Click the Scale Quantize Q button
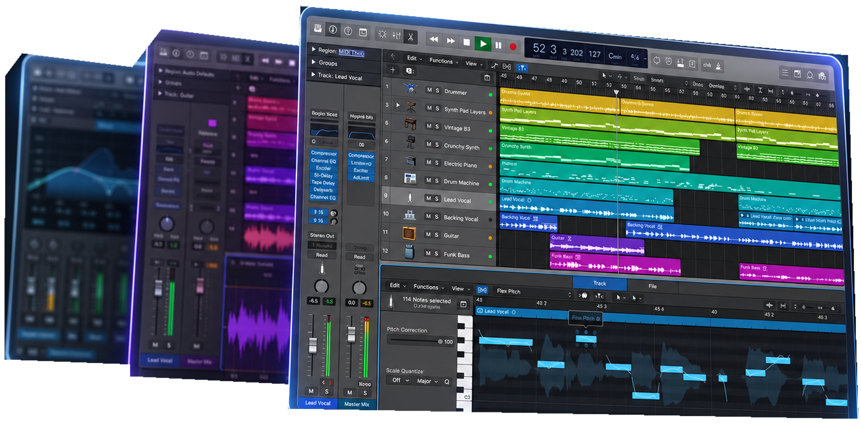This screenshot has width=861, height=440. point(447,382)
